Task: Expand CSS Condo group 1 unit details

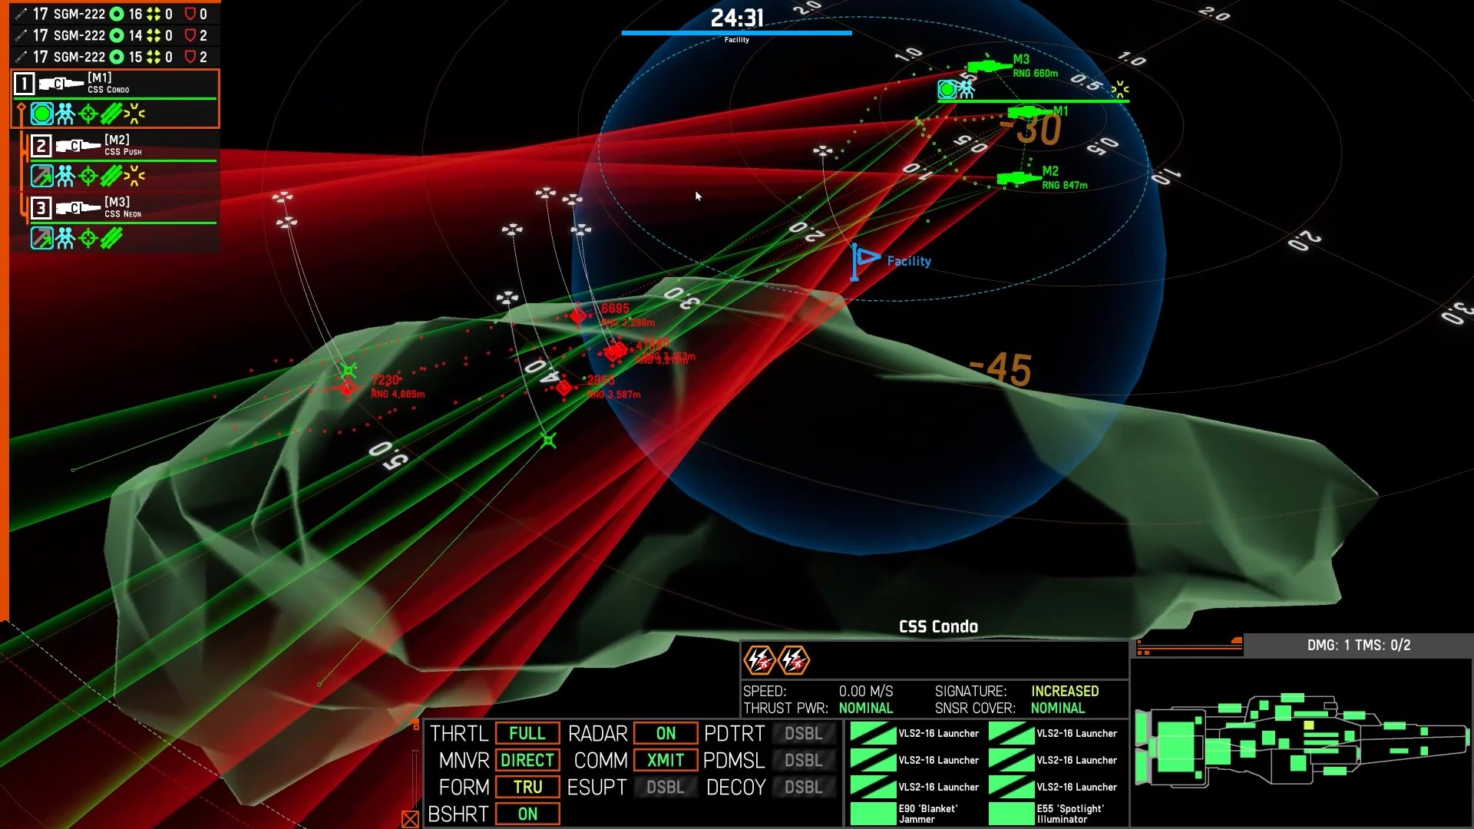Action: coord(23,83)
